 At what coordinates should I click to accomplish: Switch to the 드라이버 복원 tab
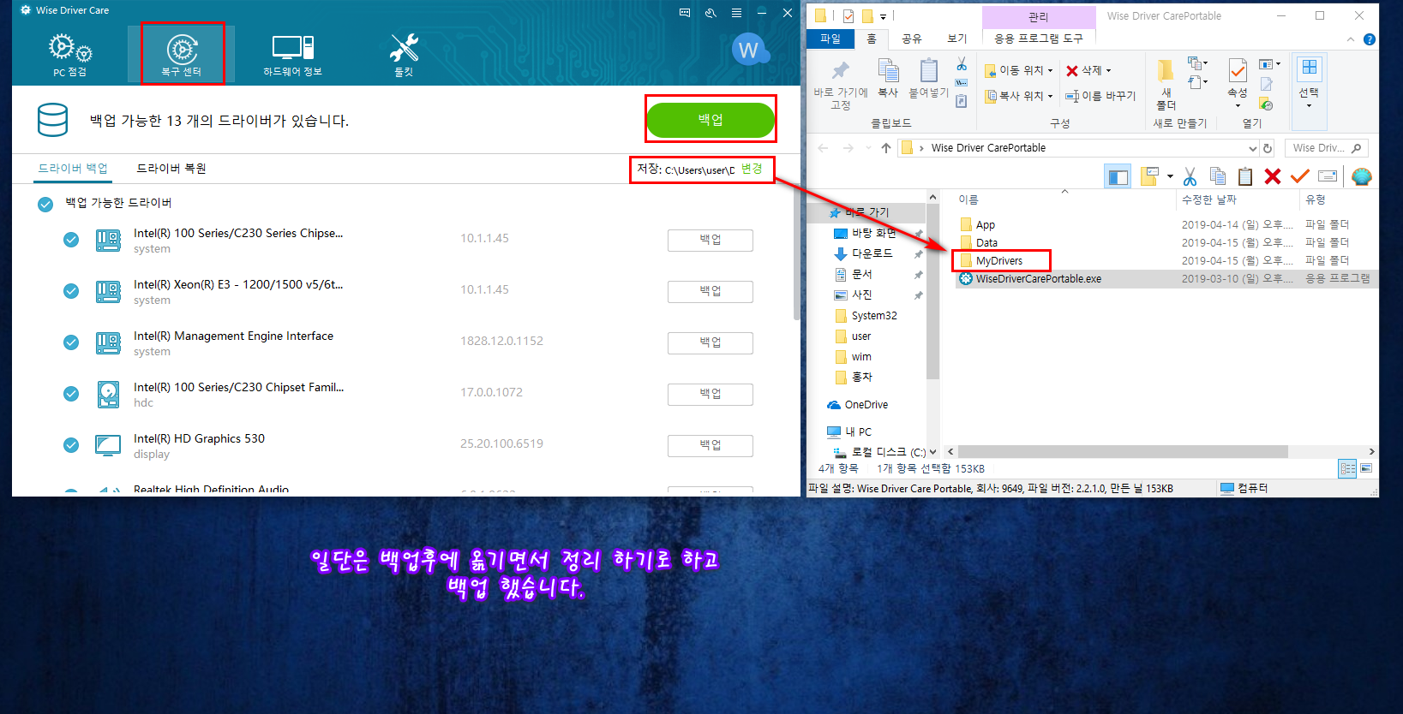(x=171, y=169)
